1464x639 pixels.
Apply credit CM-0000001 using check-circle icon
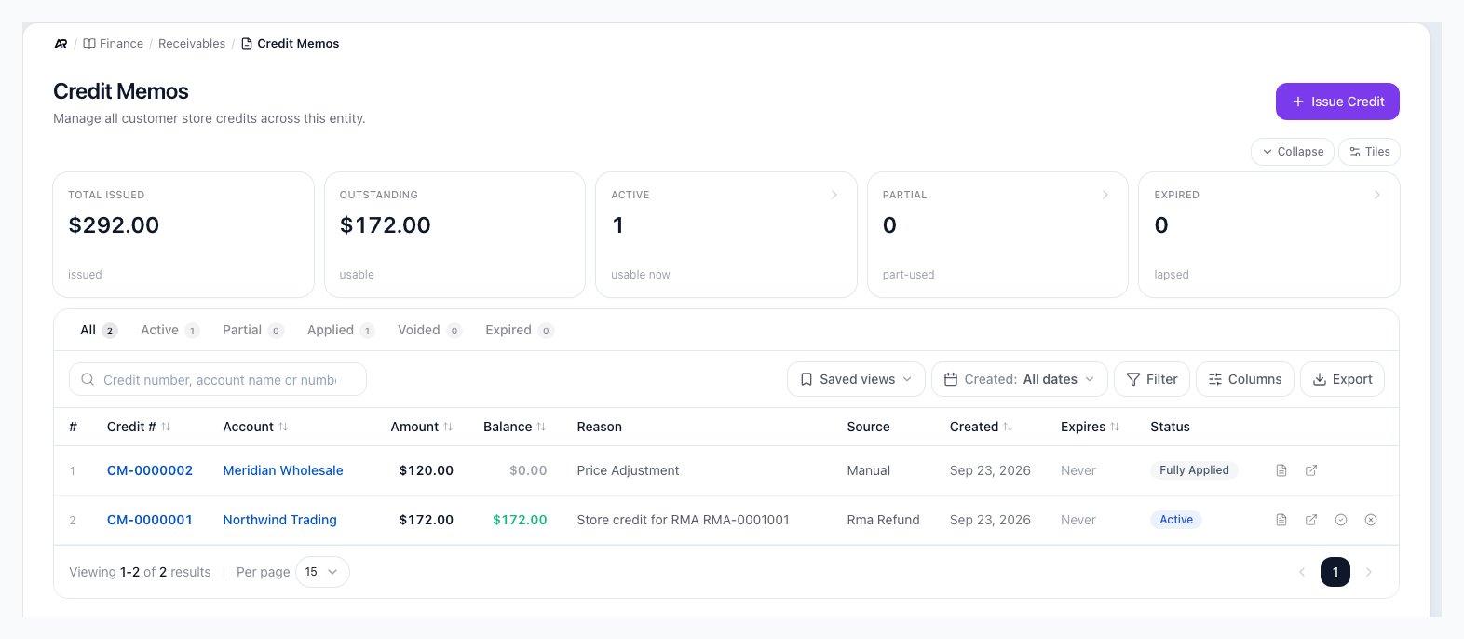1341,520
